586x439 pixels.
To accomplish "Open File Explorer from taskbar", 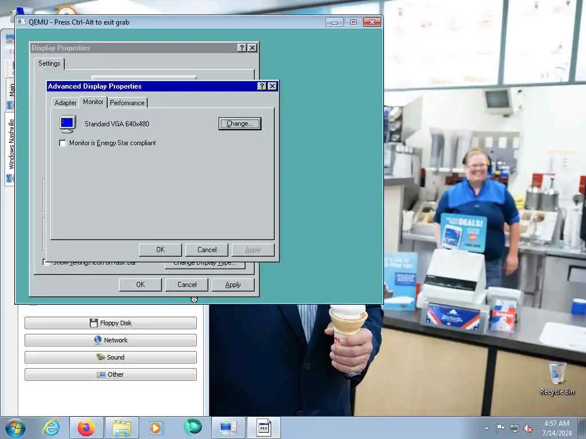I will click(122, 428).
